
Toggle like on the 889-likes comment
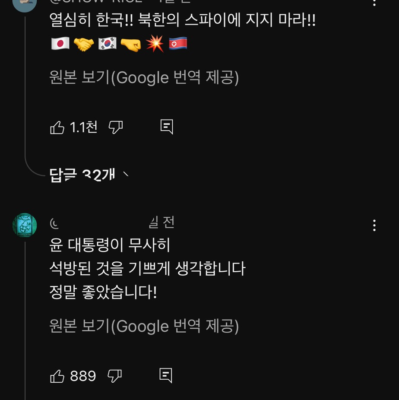click(57, 376)
